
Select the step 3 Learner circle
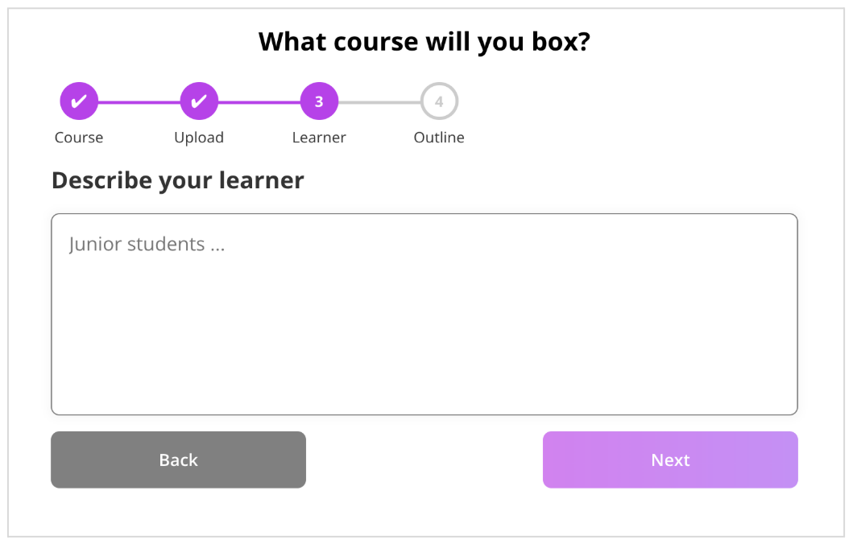(319, 101)
